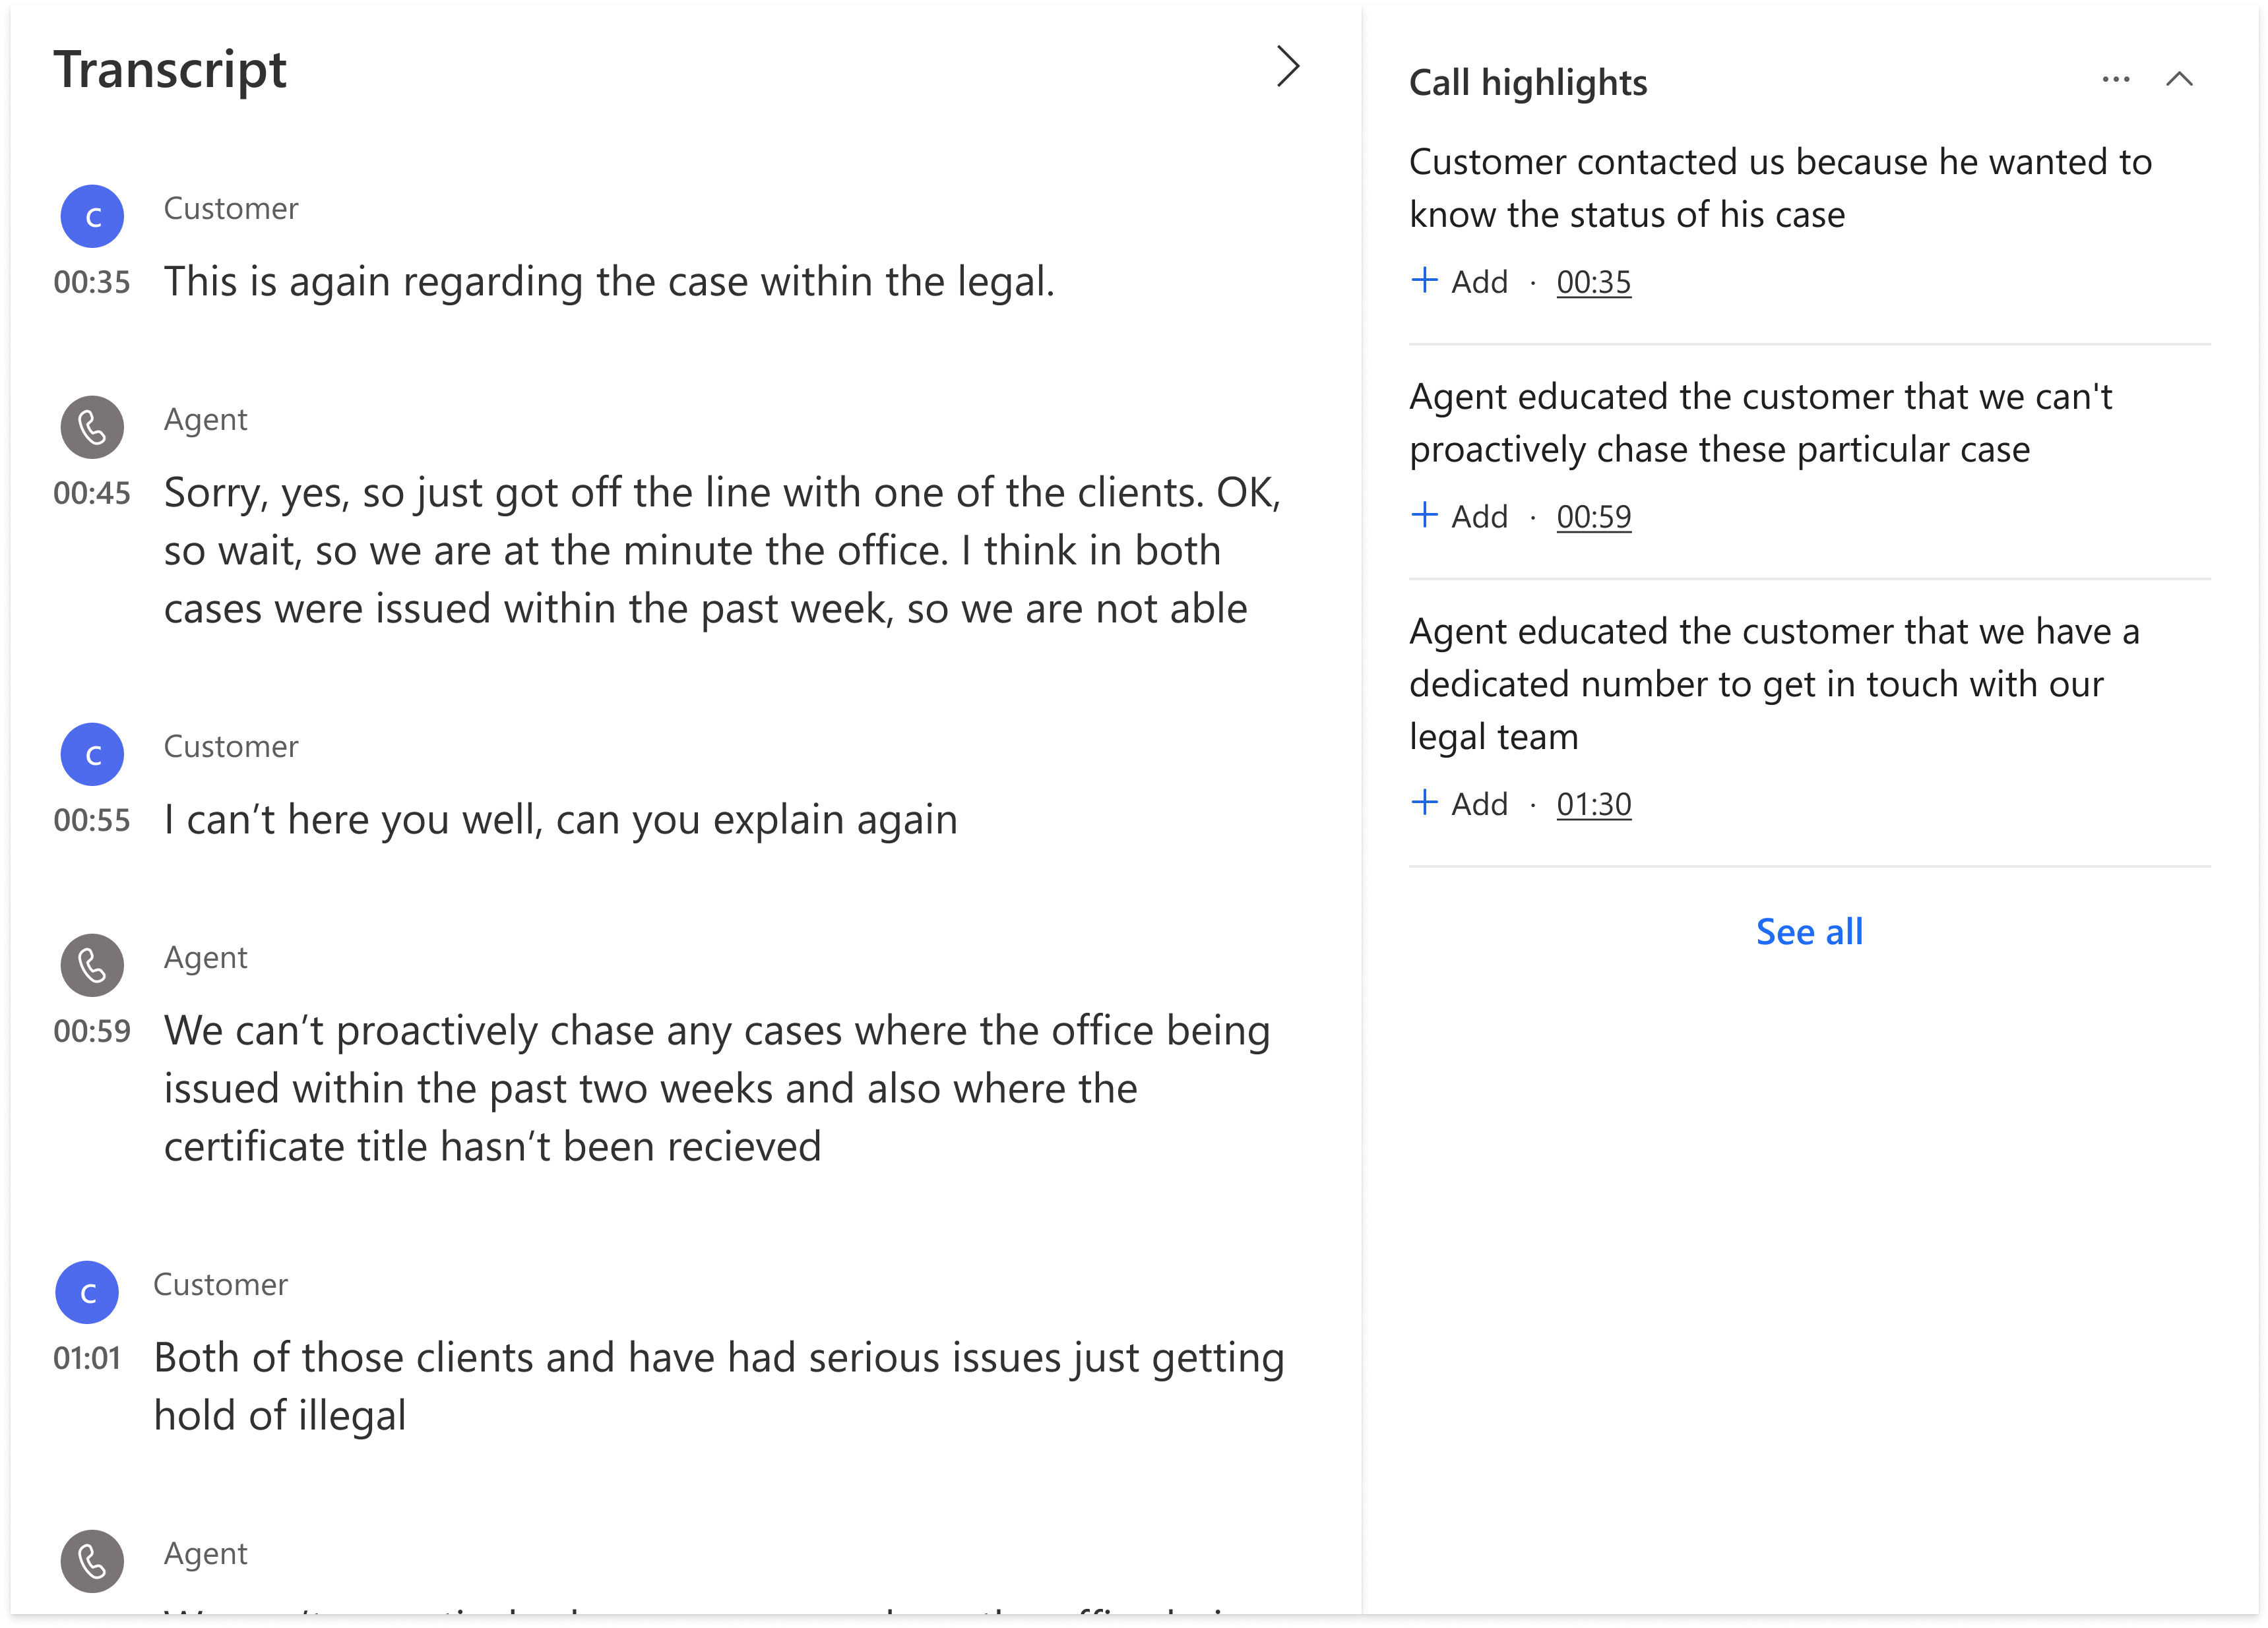Expand the Transcript panel chevron arrow
The height and width of the screenshot is (1628, 2268).
point(1288,67)
